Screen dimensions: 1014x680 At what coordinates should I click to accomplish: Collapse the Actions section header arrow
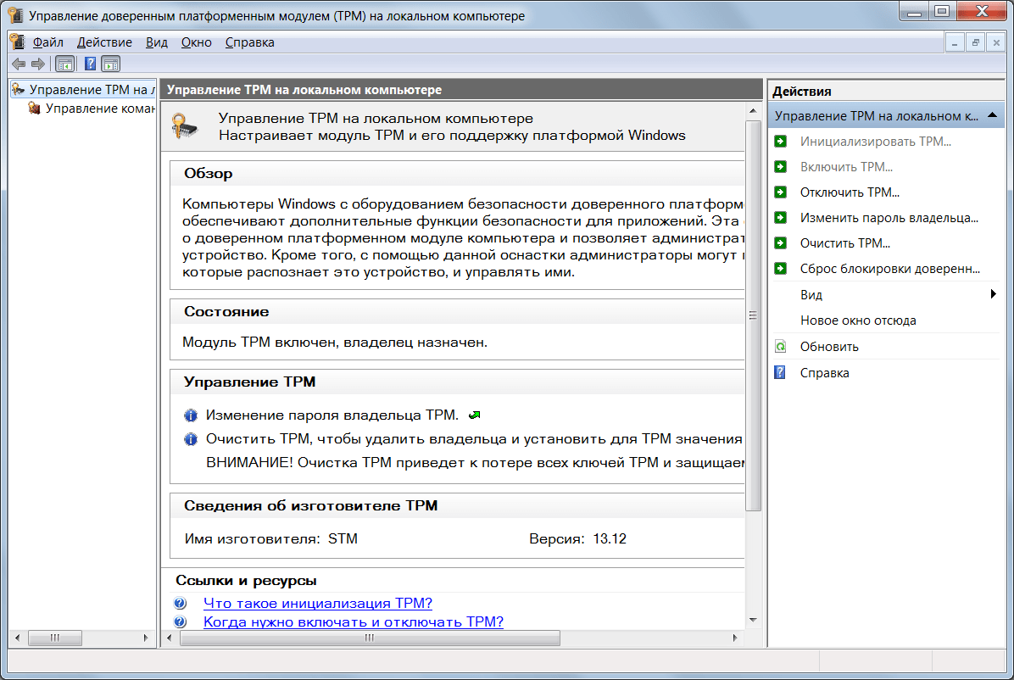coord(993,115)
